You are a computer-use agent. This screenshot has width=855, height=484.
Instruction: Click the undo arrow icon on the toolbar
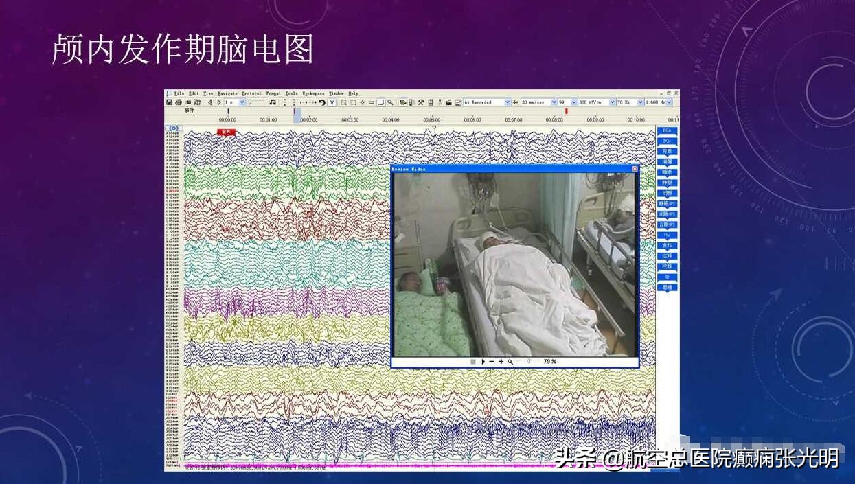click(x=321, y=102)
